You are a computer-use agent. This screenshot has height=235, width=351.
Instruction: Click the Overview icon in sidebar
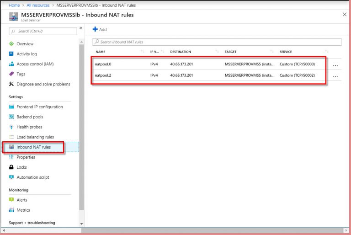[x=11, y=44]
